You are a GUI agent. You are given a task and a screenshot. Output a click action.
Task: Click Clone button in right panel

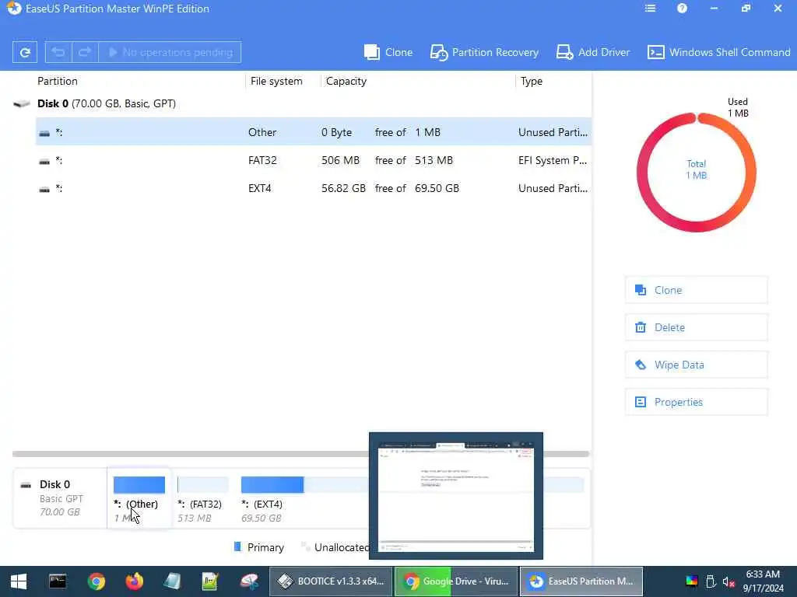[x=696, y=290]
